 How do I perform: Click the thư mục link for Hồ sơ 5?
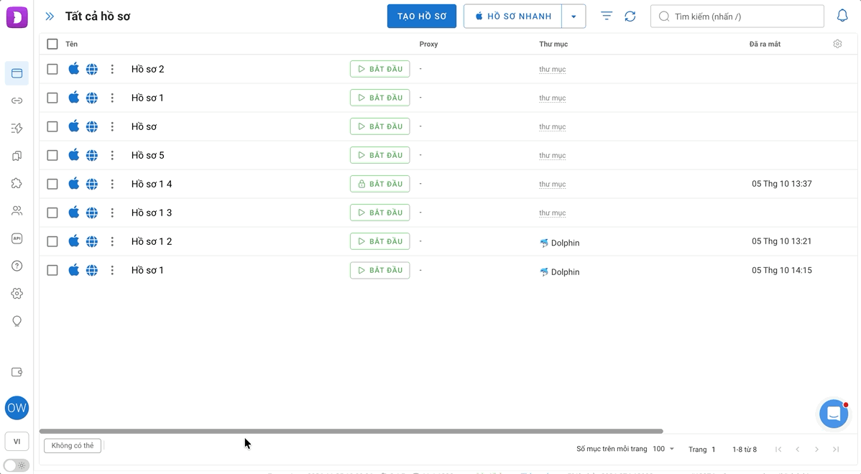click(553, 155)
